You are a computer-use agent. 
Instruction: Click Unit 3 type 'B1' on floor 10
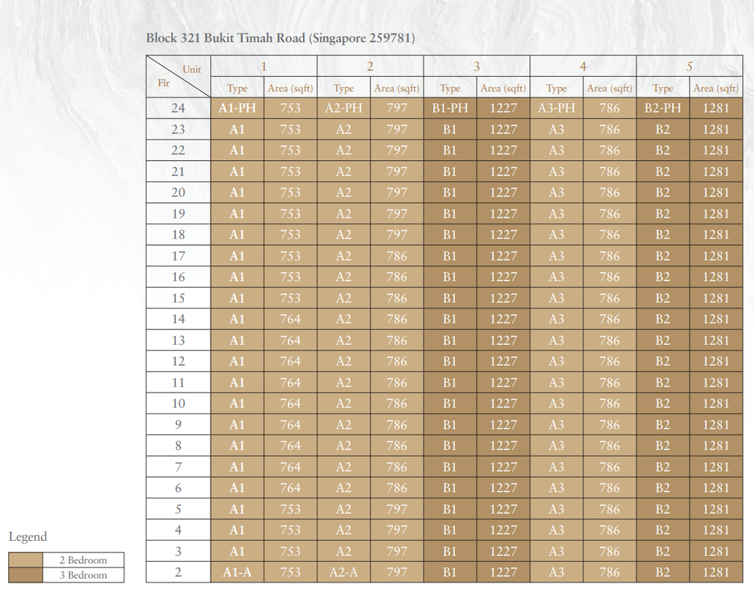coord(450,404)
